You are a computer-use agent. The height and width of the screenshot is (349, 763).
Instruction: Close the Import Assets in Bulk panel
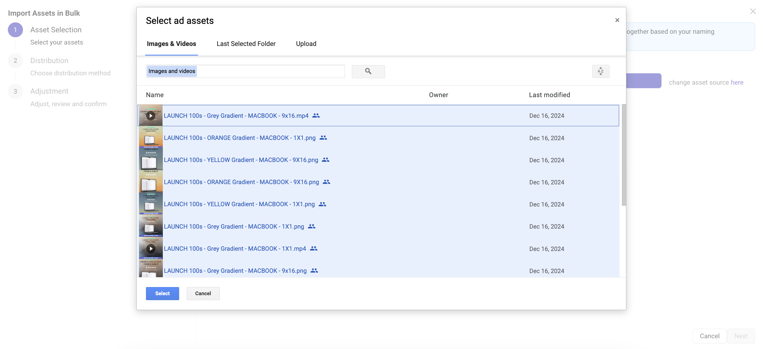753,11
